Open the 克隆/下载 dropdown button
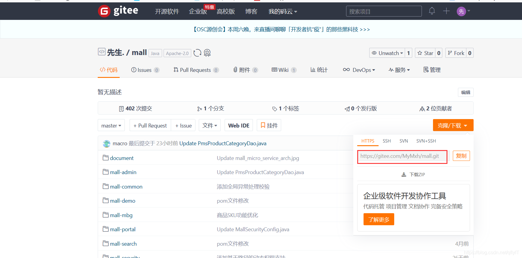Viewport: 522px width, 258px height. pos(453,125)
